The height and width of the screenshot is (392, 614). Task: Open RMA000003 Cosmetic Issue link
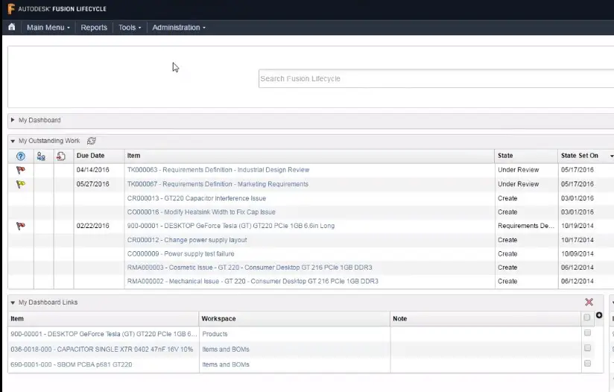coord(250,268)
